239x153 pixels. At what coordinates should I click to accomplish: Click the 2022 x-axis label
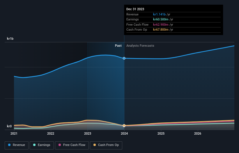coord(51,134)
